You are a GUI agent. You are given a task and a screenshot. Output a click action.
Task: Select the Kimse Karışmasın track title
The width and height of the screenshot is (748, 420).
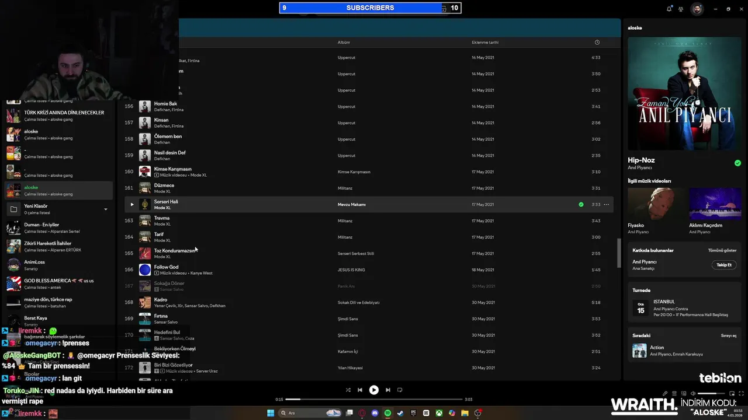coord(172,169)
